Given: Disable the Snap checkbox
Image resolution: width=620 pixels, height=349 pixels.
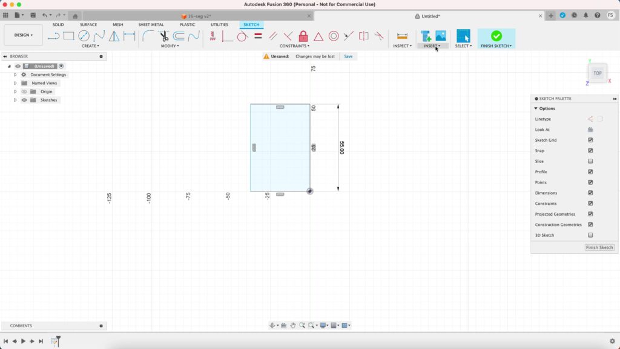Looking at the screenshot, I should (590, 151).
